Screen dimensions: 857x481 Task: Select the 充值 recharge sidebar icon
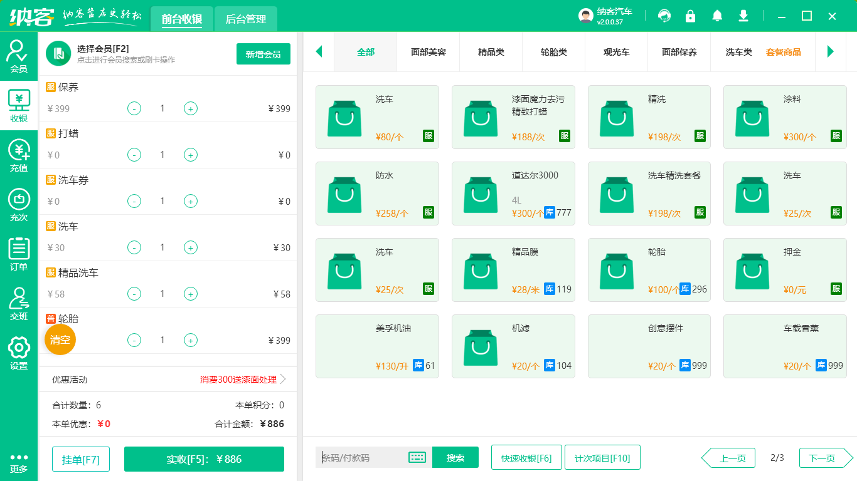point(18,153)
